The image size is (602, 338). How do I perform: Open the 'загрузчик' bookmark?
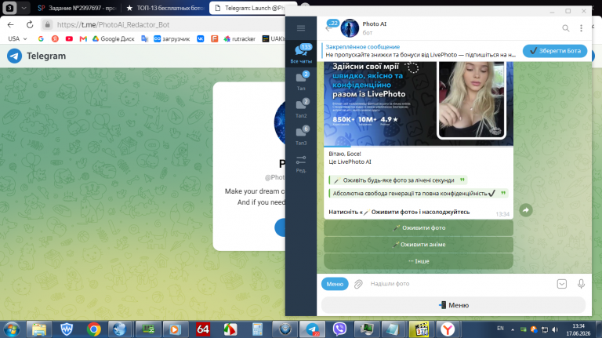pos(172,38)
